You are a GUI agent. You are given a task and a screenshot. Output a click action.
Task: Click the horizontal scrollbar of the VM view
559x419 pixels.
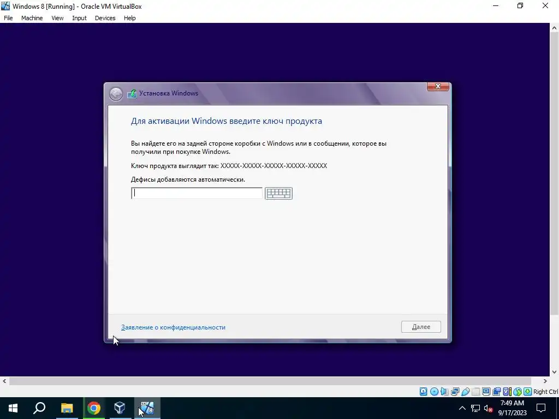click(270, 381)
